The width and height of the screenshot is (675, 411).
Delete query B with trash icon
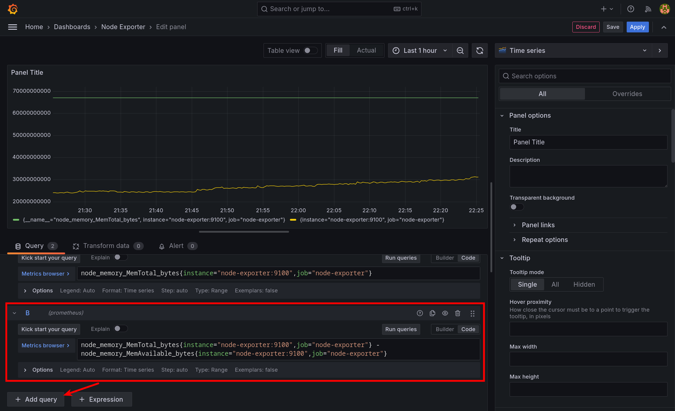(458, 313)
